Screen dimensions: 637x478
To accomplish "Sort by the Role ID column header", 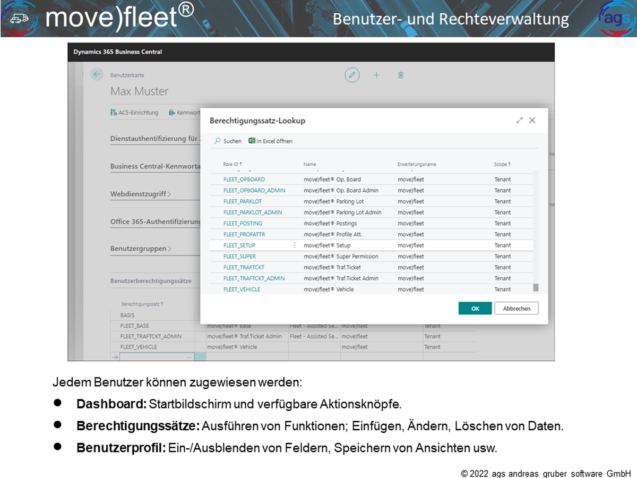I will pos(233,165).
